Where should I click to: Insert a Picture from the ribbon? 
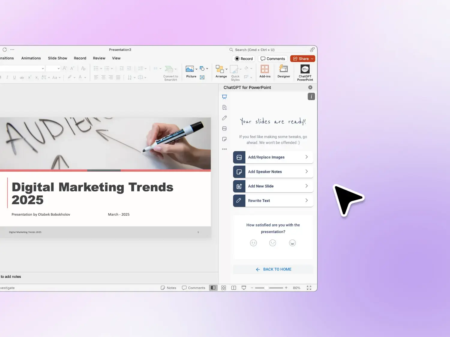190,72
